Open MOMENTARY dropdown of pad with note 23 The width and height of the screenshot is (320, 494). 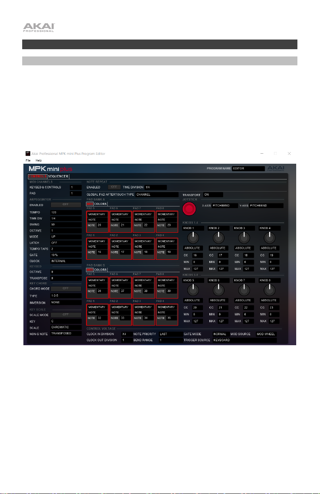(167, 214)
